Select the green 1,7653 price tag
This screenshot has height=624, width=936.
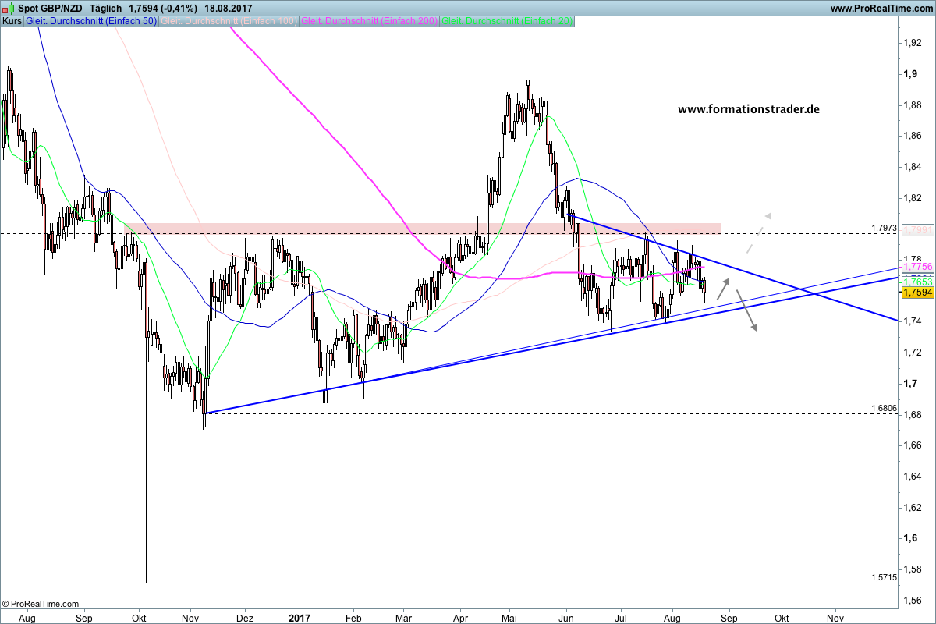(x=917, y=281)
